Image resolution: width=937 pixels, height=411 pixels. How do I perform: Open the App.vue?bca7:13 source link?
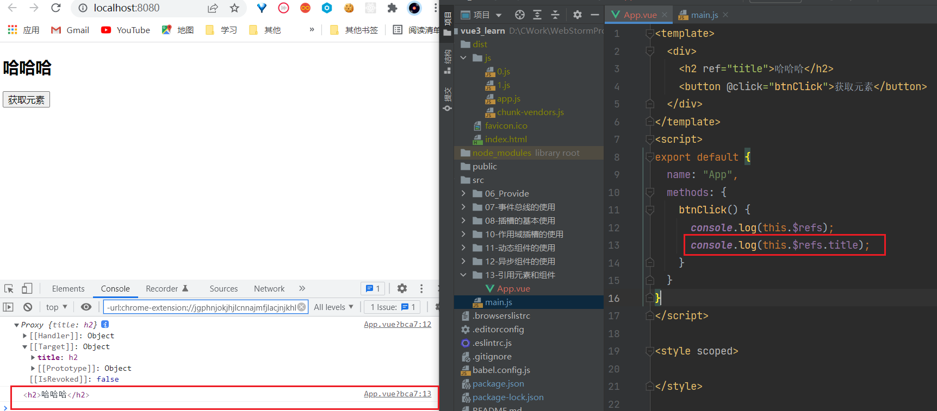tap(398, 394)
